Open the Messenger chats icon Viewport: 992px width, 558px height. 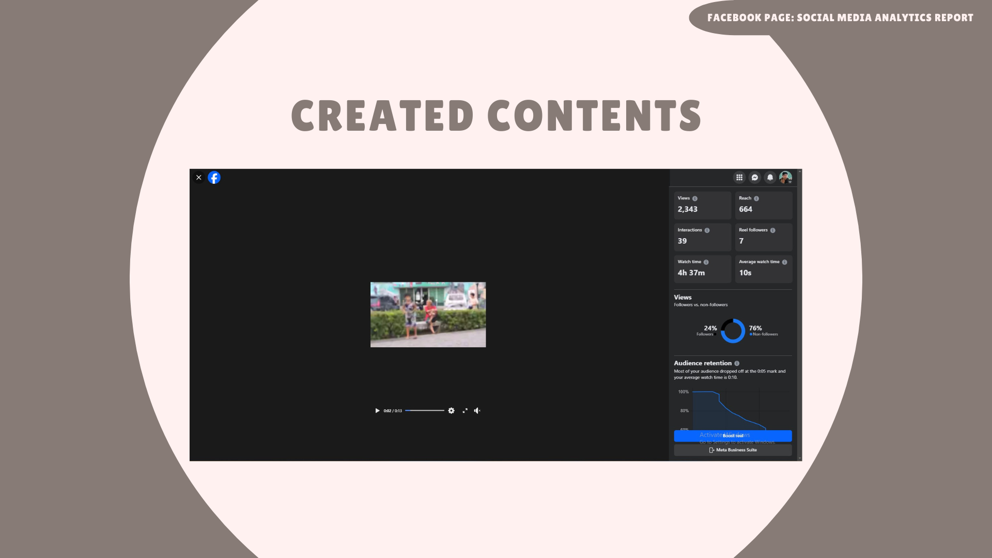pos(755,177)
